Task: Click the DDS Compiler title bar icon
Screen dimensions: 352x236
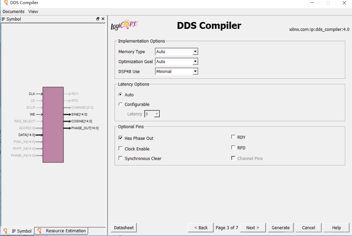Action: click(x=5, y=3)
